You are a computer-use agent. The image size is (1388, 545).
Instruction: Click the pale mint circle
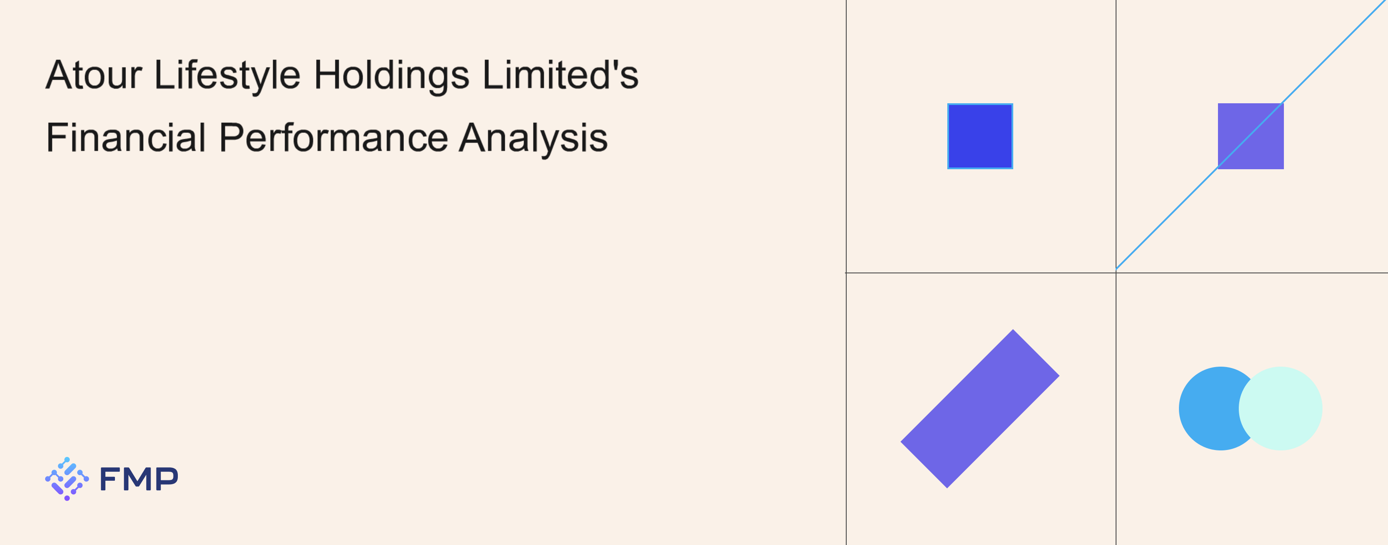click(x=1281, y=409)
